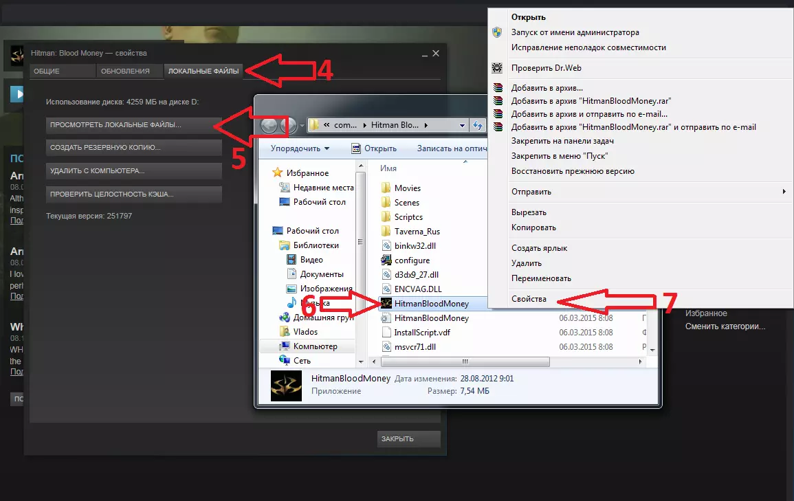
Task: Select the second HitmanBloodMoney config file
Action: 432,318
